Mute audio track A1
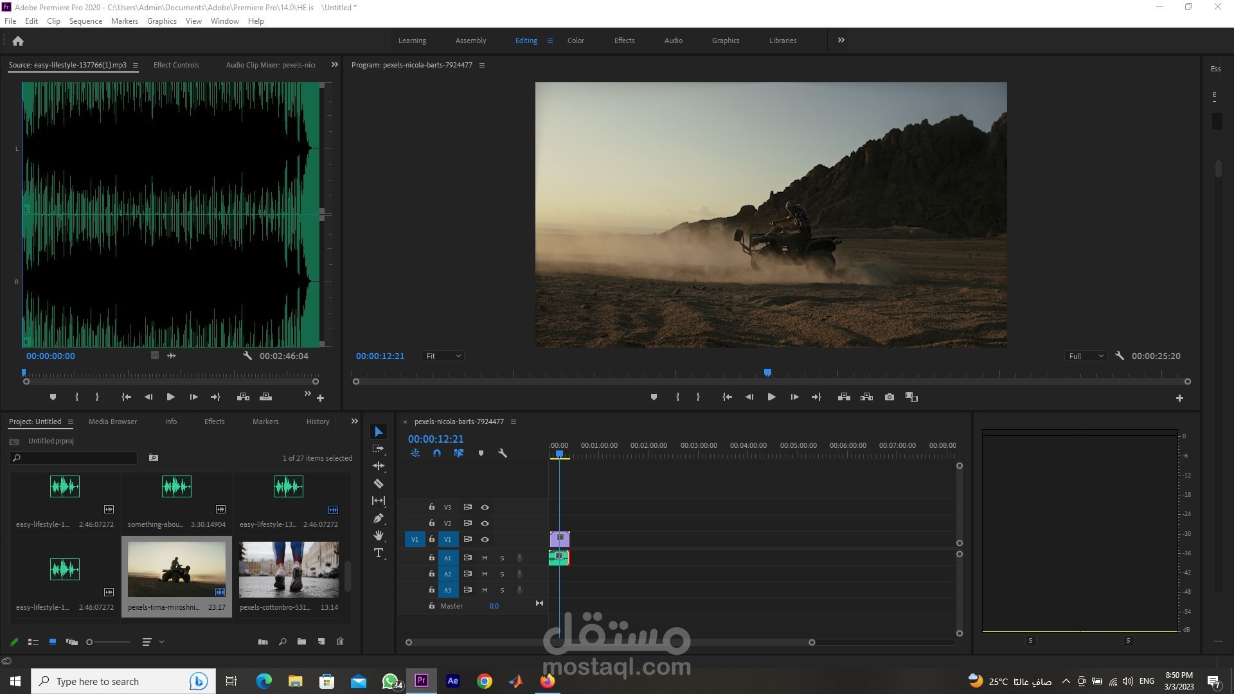Screen dimensions: 1234x694 click(x=485, y=558)
